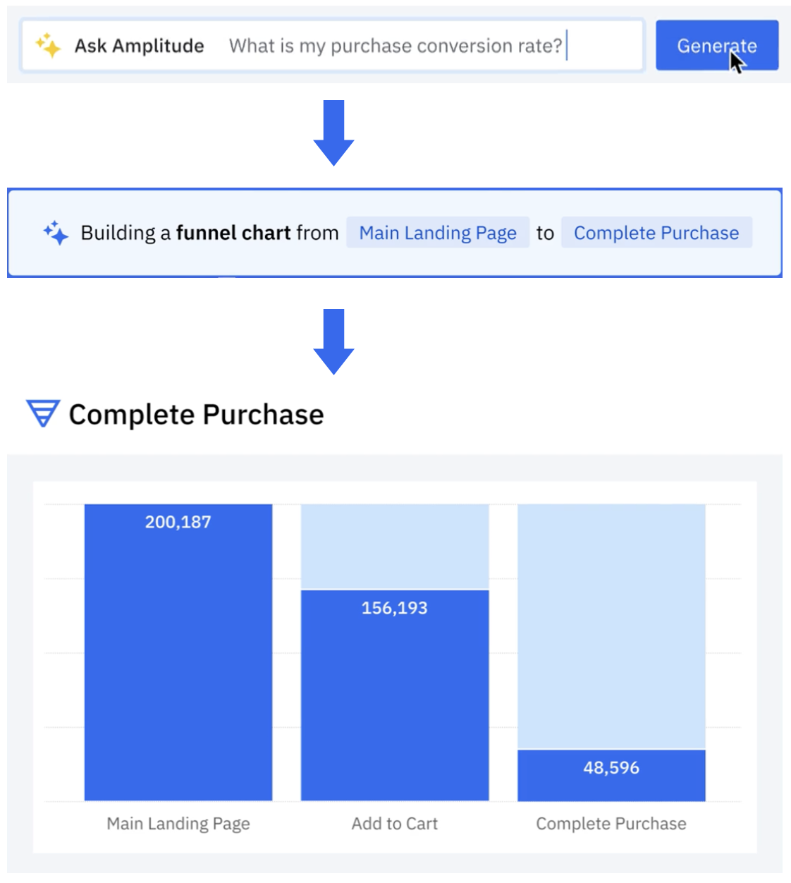The height and width of the screenshot is (883, 791).
Task: Click the second blue downward arrow
Action: pyautogui.click(x=333, y=341)
